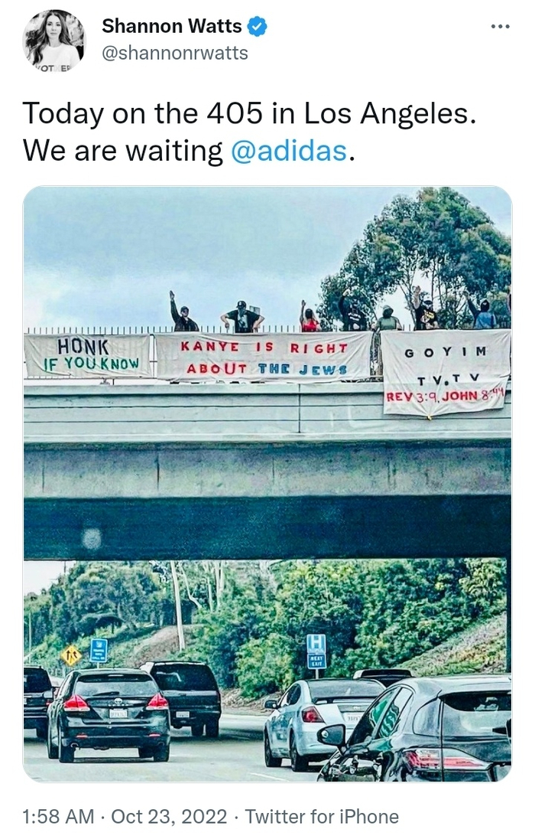Open the @adidas mention link

(x=289, y=150)
